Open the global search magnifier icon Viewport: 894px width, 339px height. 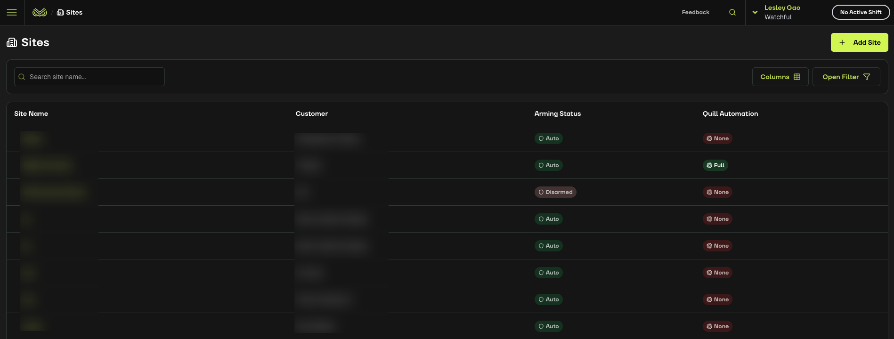coord(732,12)
